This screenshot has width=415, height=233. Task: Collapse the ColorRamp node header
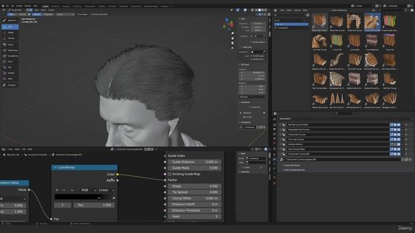pyautogui.click(x=56, y=168)
